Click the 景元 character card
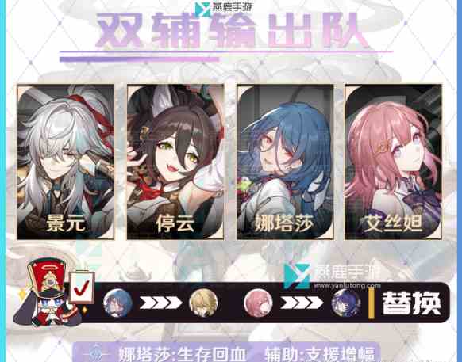Viewport: 462px width, 362px height. point(65,162)
